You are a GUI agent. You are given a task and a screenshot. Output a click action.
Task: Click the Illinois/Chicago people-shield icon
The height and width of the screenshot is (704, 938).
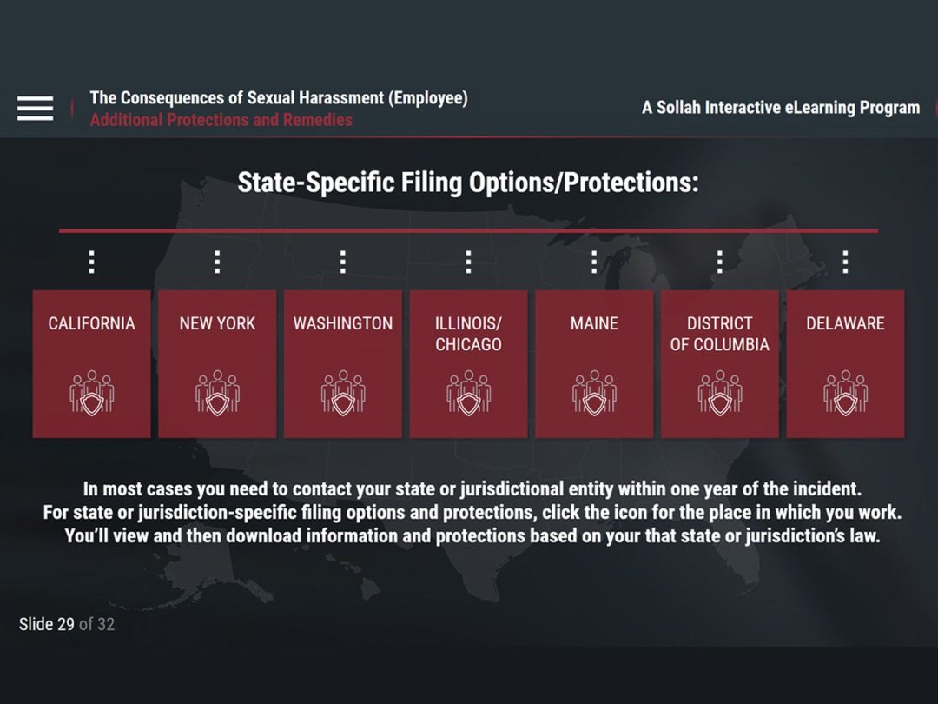coord(468,392)
